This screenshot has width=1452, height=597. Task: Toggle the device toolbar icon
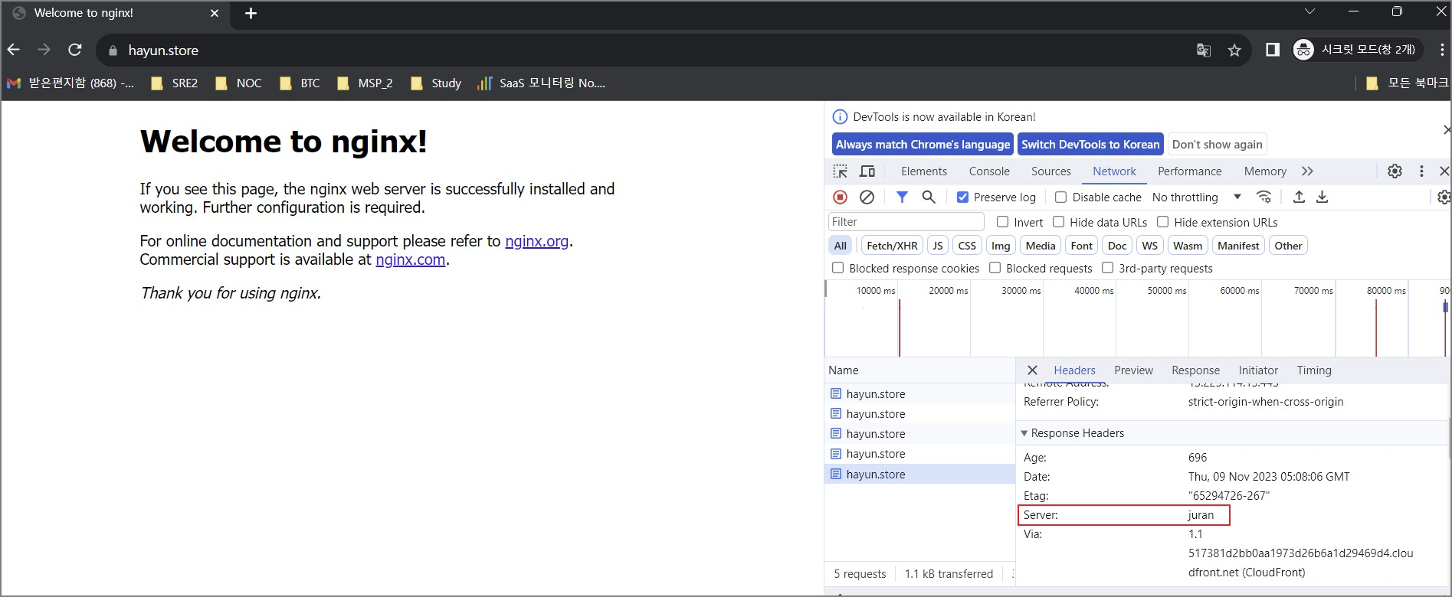pyautogui.click(x=867, y=171)
